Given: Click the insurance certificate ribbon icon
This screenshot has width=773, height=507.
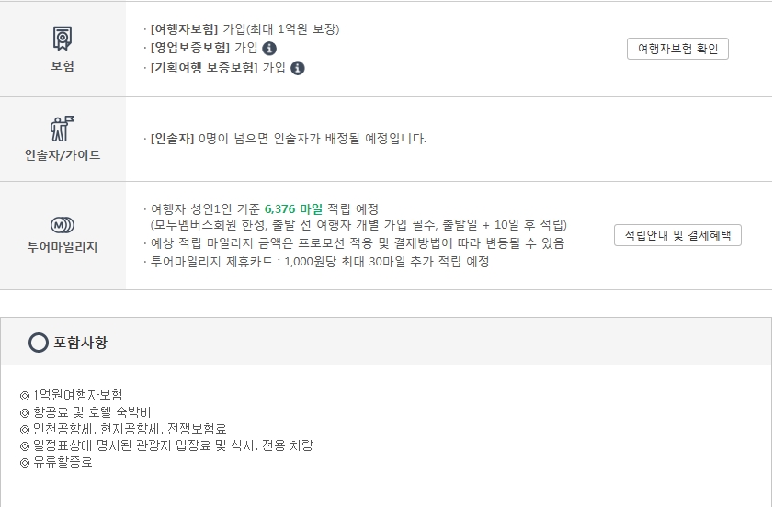Looking at the screenshot, I should click(63, 39).
